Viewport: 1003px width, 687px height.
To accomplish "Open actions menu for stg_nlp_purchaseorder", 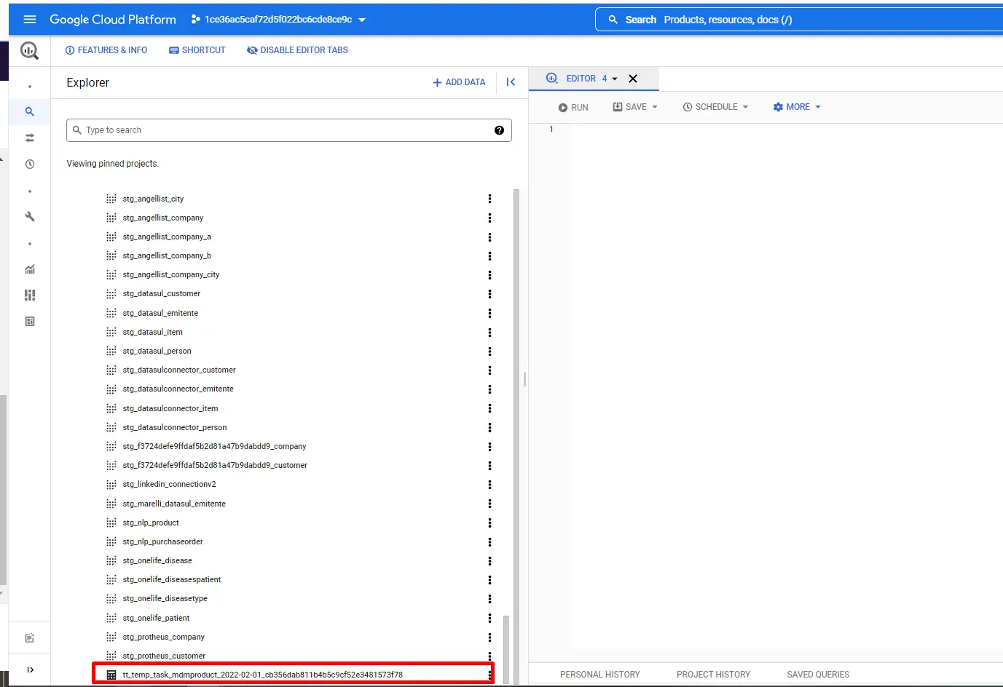I will (489, 541).
